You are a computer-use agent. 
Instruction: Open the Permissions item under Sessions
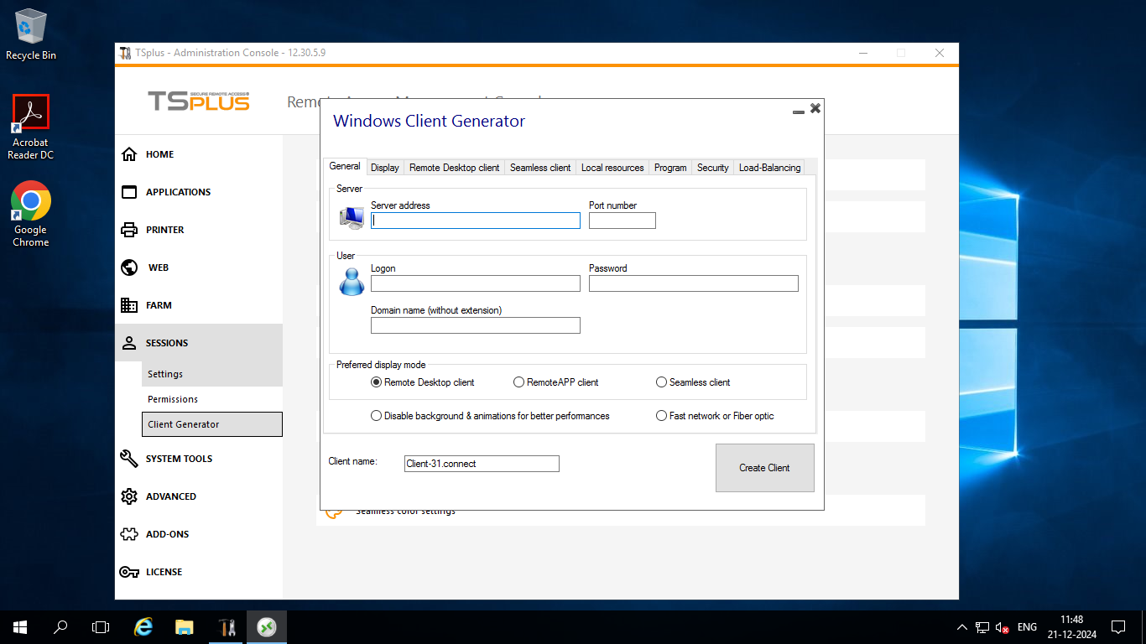point(173,399)
